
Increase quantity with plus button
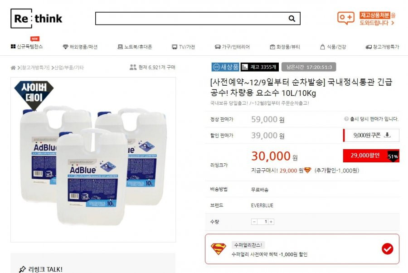coord(271,222)
